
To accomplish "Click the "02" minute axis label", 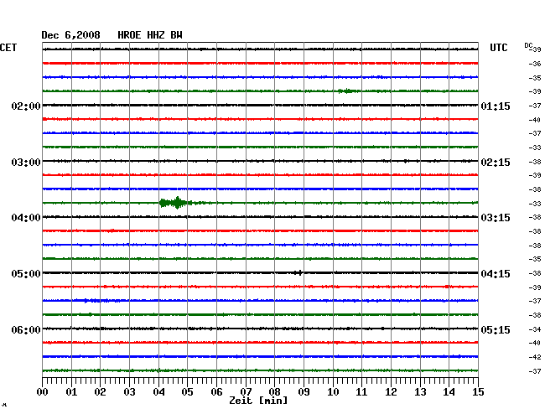I will pyautogui.click(x=100, y=392).
